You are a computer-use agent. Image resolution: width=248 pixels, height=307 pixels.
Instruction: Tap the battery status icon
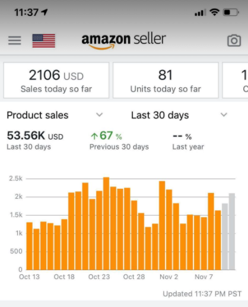(x=231, y=12)
